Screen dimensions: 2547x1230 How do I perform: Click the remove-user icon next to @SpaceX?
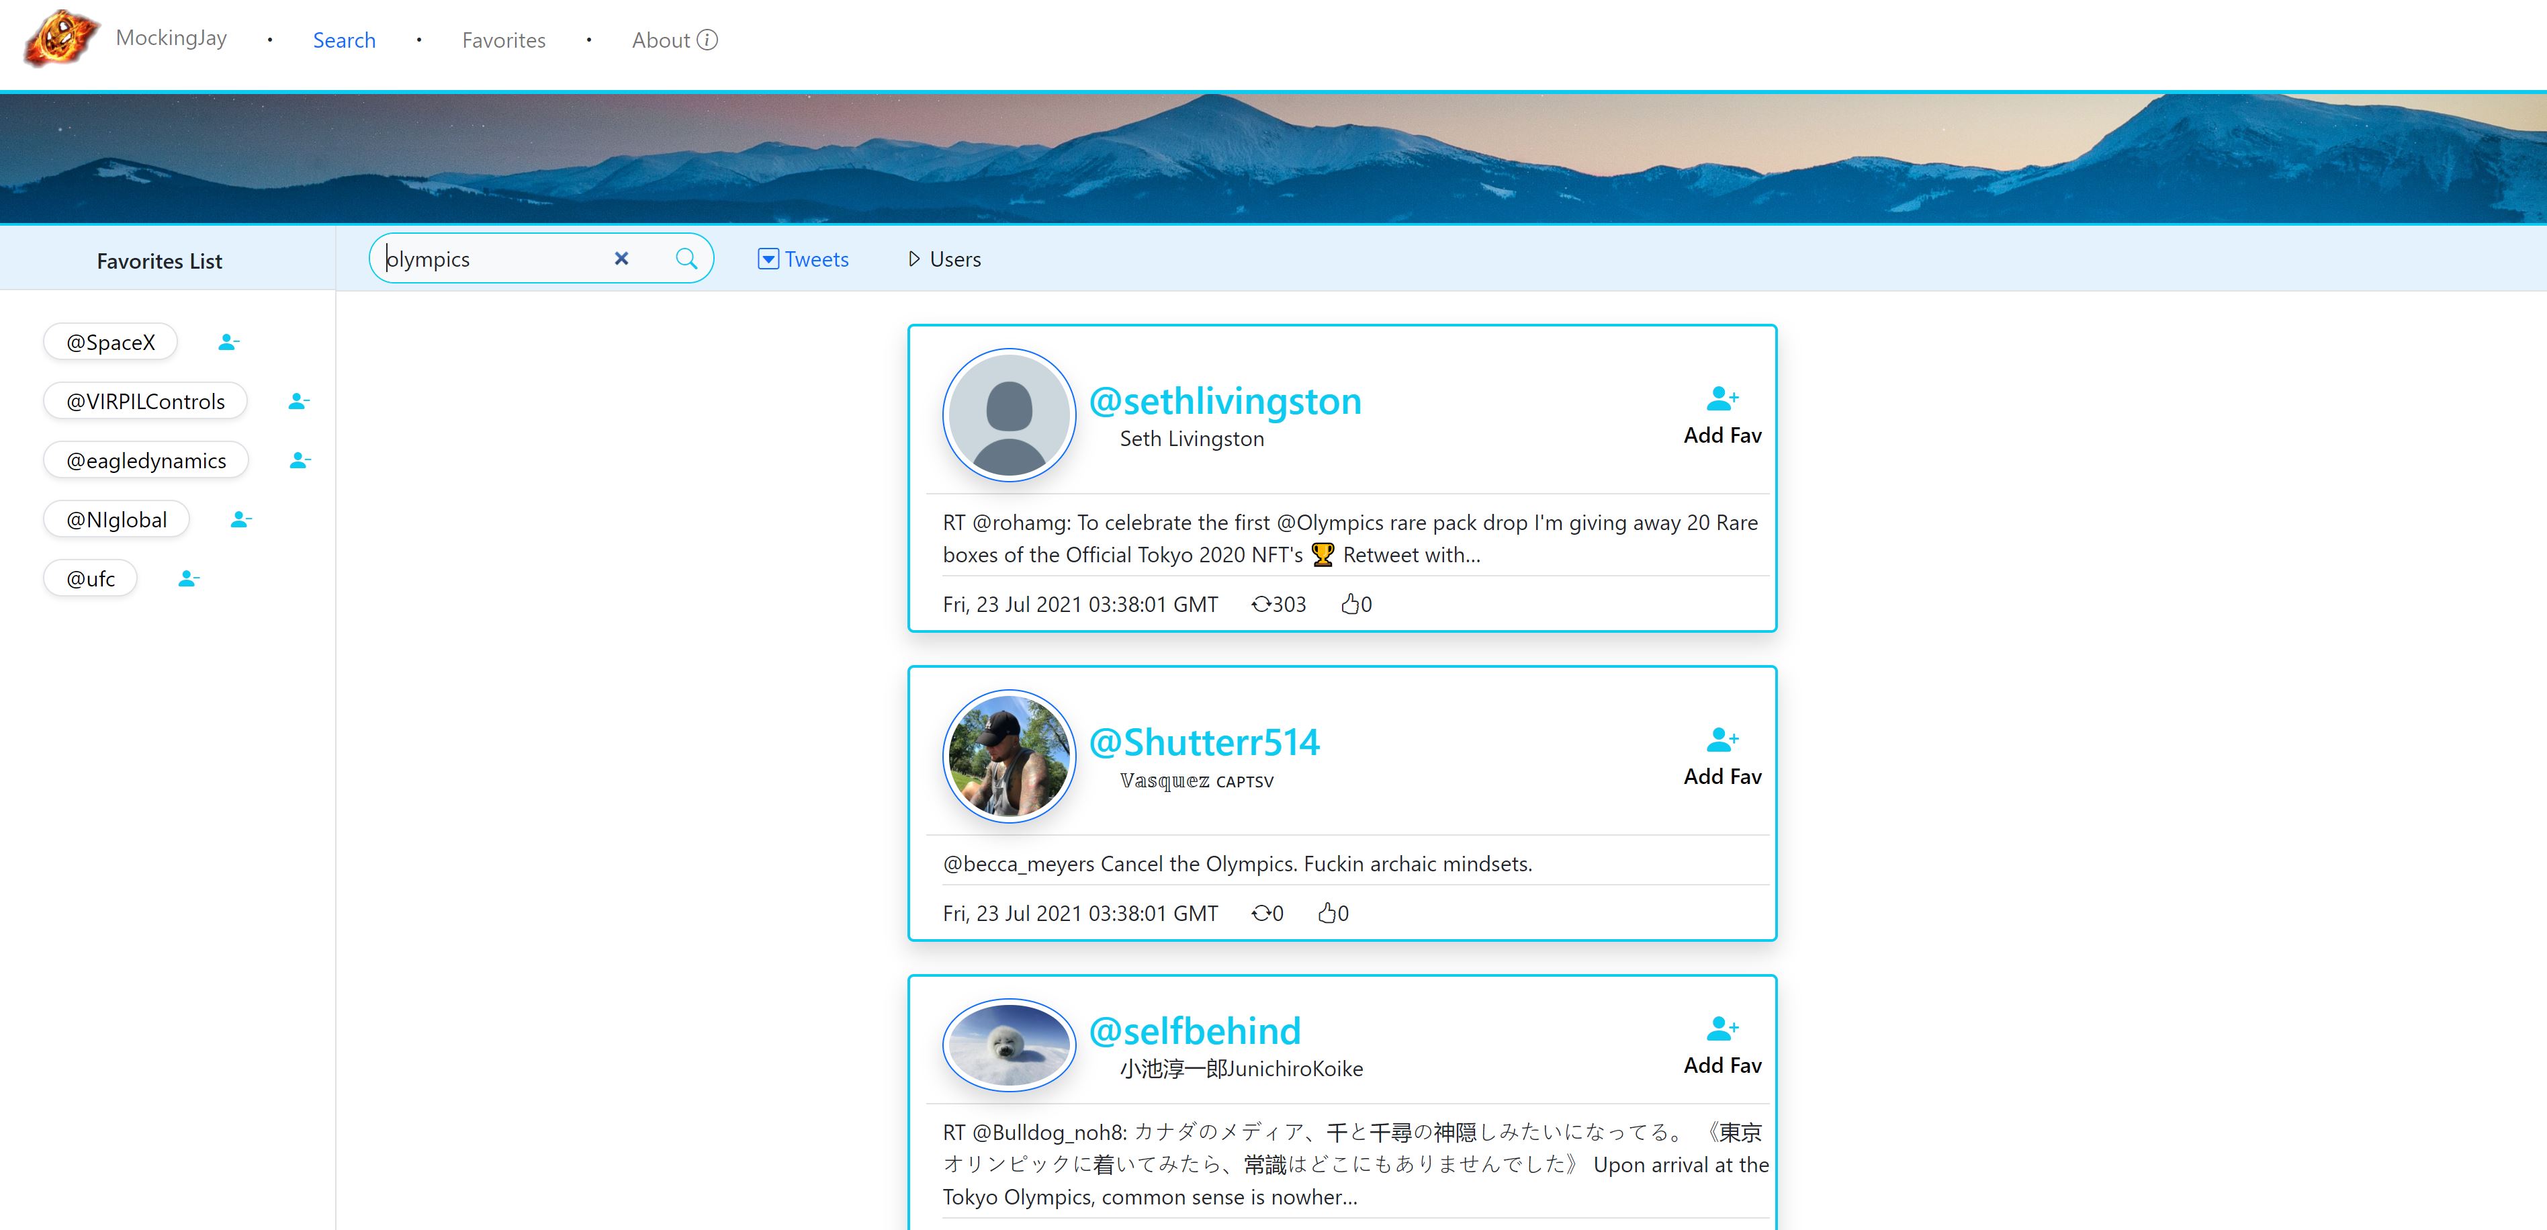[228, 341]
